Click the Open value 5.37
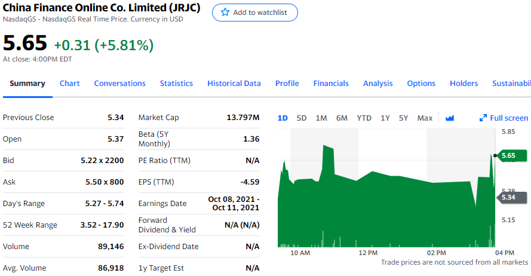531x276 pixels. coord(115,139)
